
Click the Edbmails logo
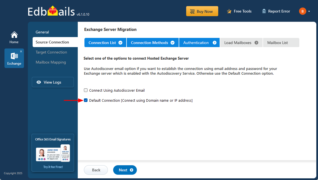[x=51, y=11]
